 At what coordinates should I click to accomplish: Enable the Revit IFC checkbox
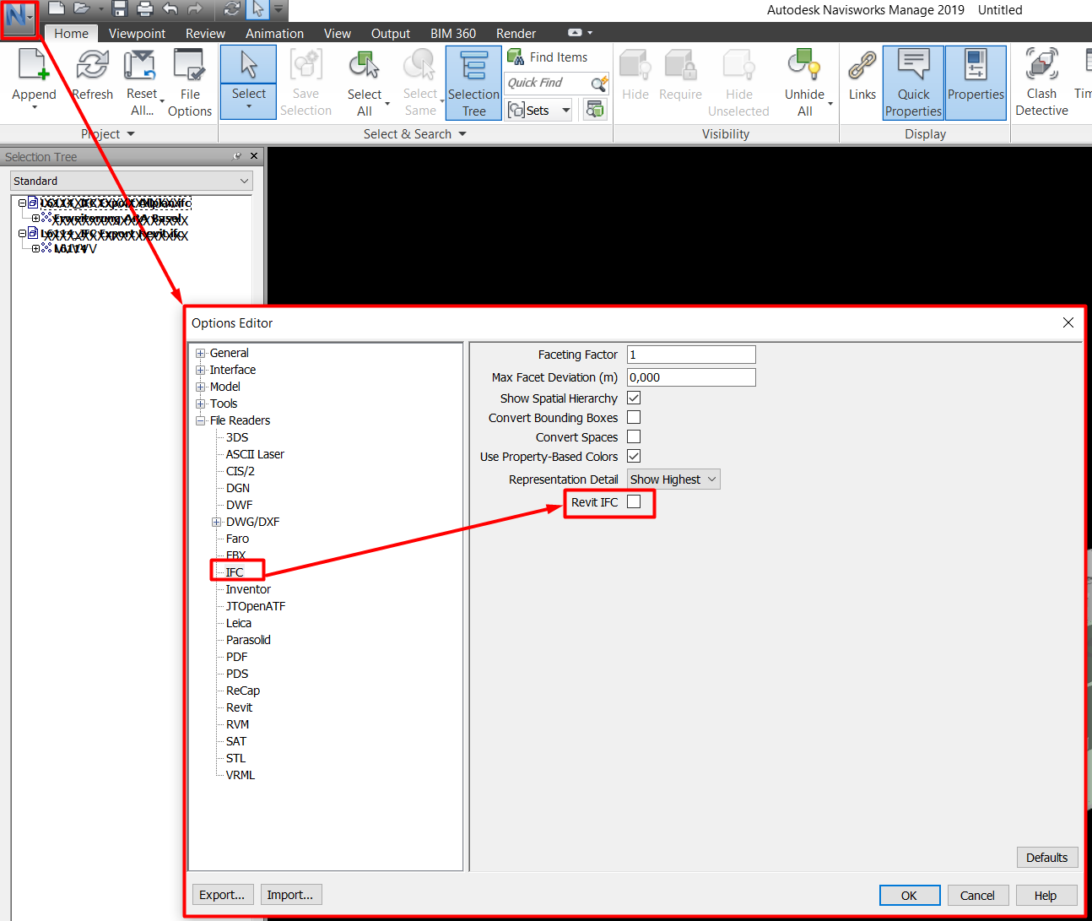pyautogui.click(x=634, y=502)
